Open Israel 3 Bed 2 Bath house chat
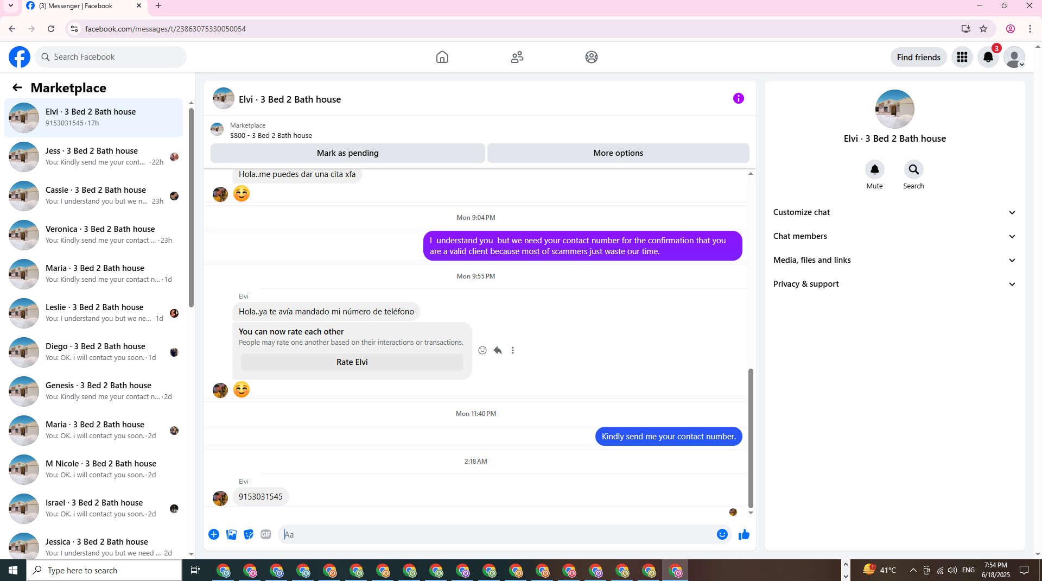Image resolution: width=1042 pixels, height=581 pixels. coord(93,509)
